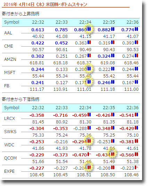Click QCOM value -0.373
Viewport: 148px width, 186px height.
coord(60,155)
